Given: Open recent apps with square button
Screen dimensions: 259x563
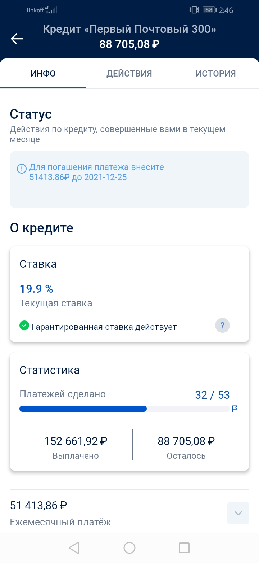Looking at the screenshot, I should click(x=184, y=548).
